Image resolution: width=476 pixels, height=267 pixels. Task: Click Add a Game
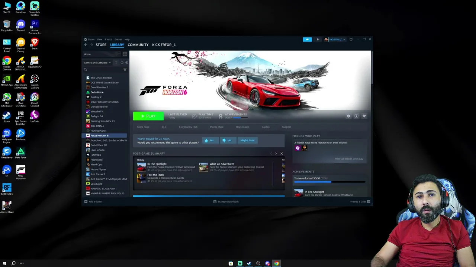coord(93,202)
